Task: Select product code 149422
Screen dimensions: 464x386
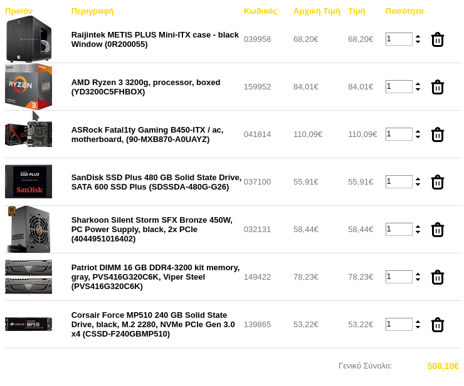Action: click(257, 277)
